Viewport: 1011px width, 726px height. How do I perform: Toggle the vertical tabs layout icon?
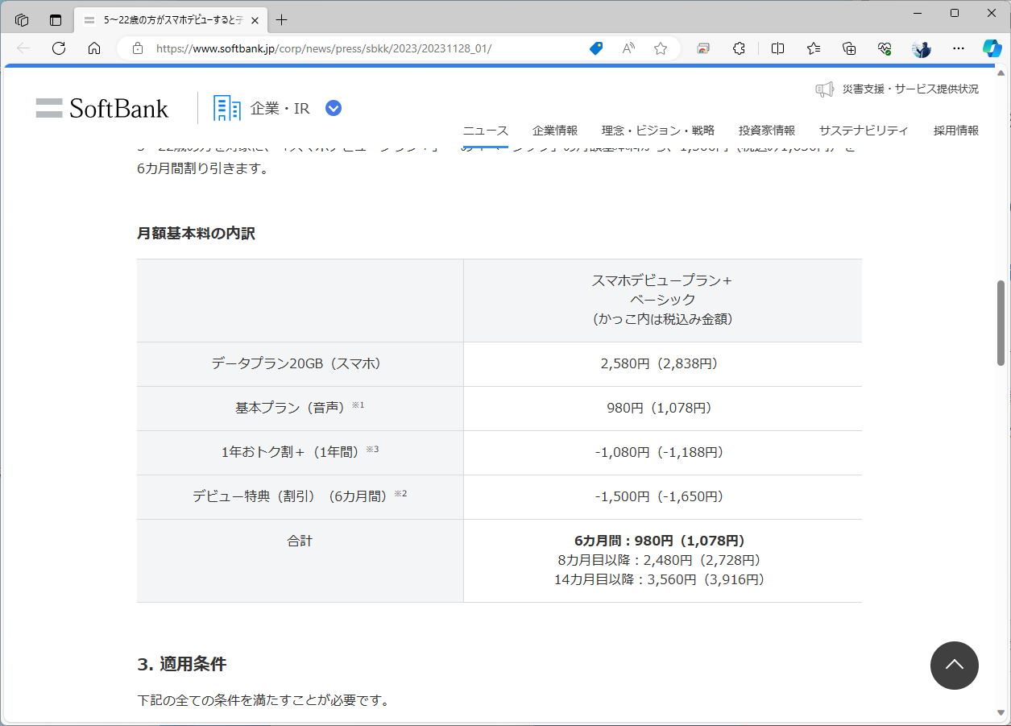click(55, 19)
